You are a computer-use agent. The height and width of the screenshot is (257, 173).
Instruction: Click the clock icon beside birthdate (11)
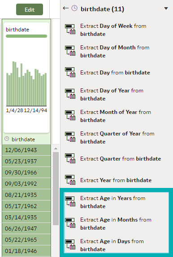click(74, 8)
